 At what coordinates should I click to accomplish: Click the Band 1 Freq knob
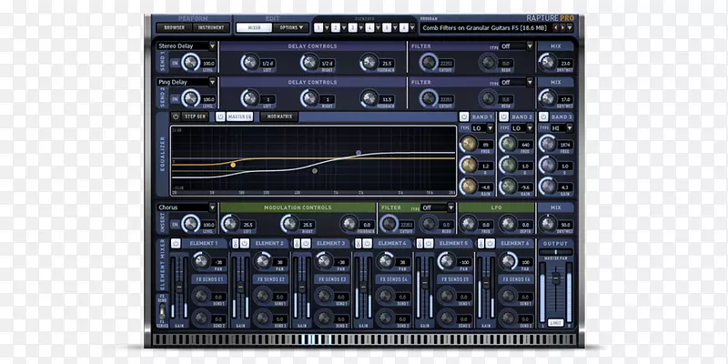(x=470, y=145)
